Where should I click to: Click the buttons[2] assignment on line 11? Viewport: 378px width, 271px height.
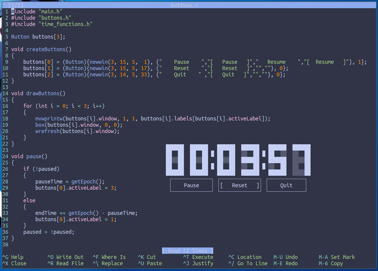coord(154,74)
